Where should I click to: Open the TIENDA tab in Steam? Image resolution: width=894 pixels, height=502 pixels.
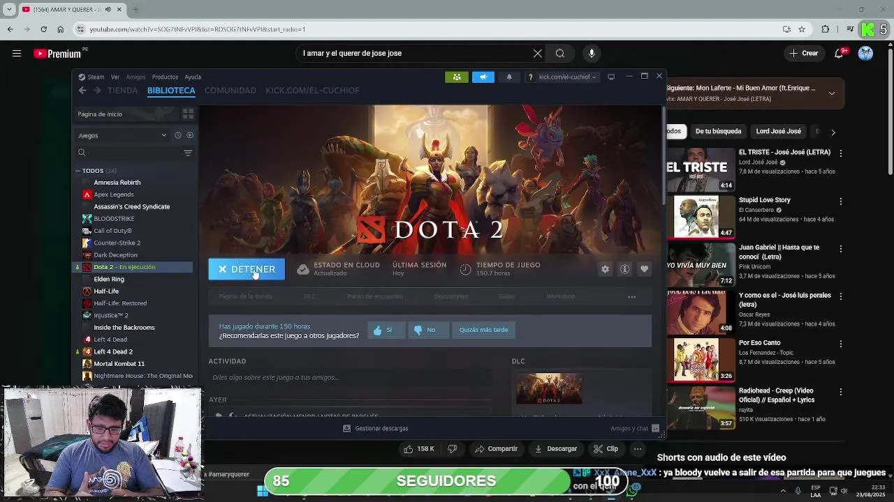point(122,91)
